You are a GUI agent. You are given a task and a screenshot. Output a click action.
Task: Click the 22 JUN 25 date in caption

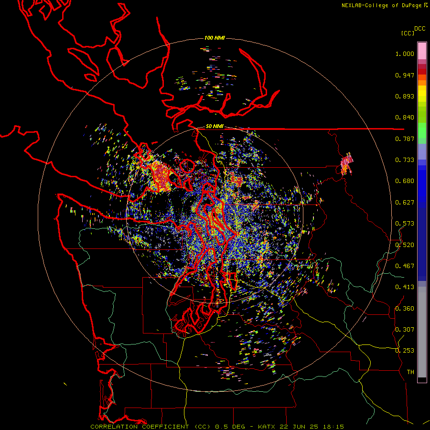point(299,427)
